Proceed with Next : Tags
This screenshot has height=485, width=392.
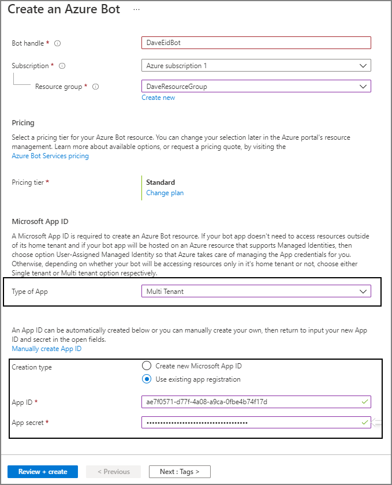[180, 471]
